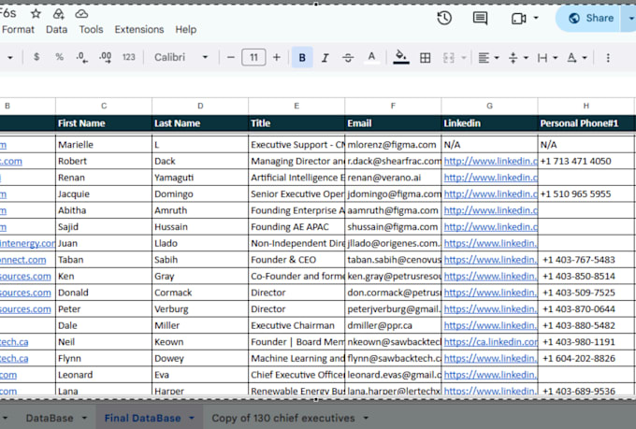Start a Meet video call
Image resolution: width=636 pixels, height=429 pixels.
click(x=519, y=19)
